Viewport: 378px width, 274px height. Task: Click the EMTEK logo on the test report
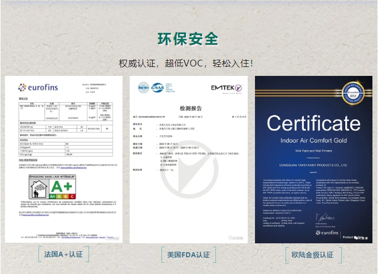coord(226,87)
